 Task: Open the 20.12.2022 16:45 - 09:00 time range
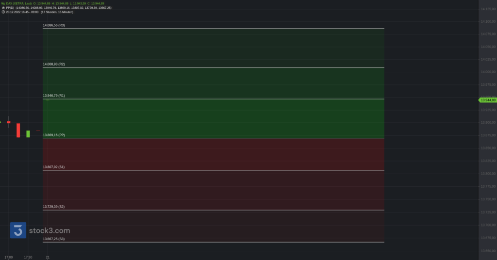pos(22,12)
